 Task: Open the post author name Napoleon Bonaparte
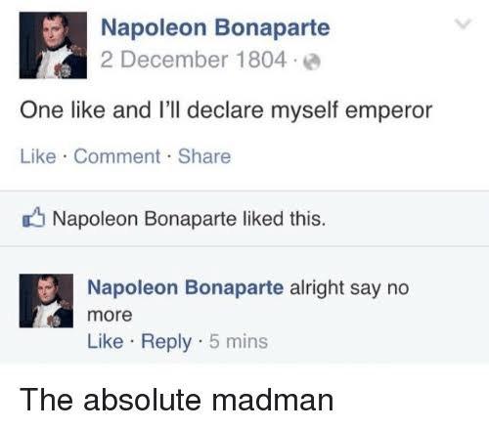coord(215,27)
